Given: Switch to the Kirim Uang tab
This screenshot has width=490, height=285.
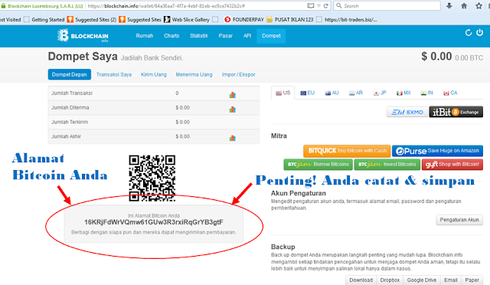Looking at the screenshot, I should point(154,74).
